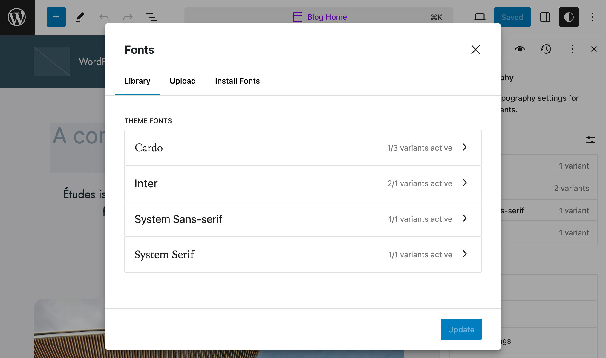
Task: Open the editor options kebab menu
Action: pos(593,17)
